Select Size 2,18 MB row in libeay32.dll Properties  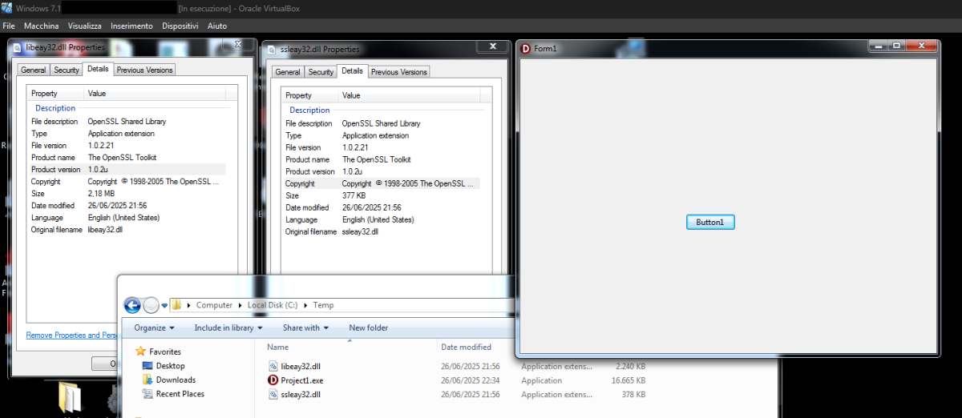click(127, 194)
